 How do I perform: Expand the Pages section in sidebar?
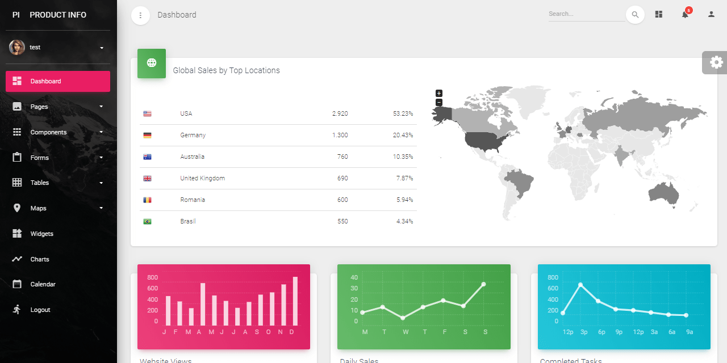39,107
